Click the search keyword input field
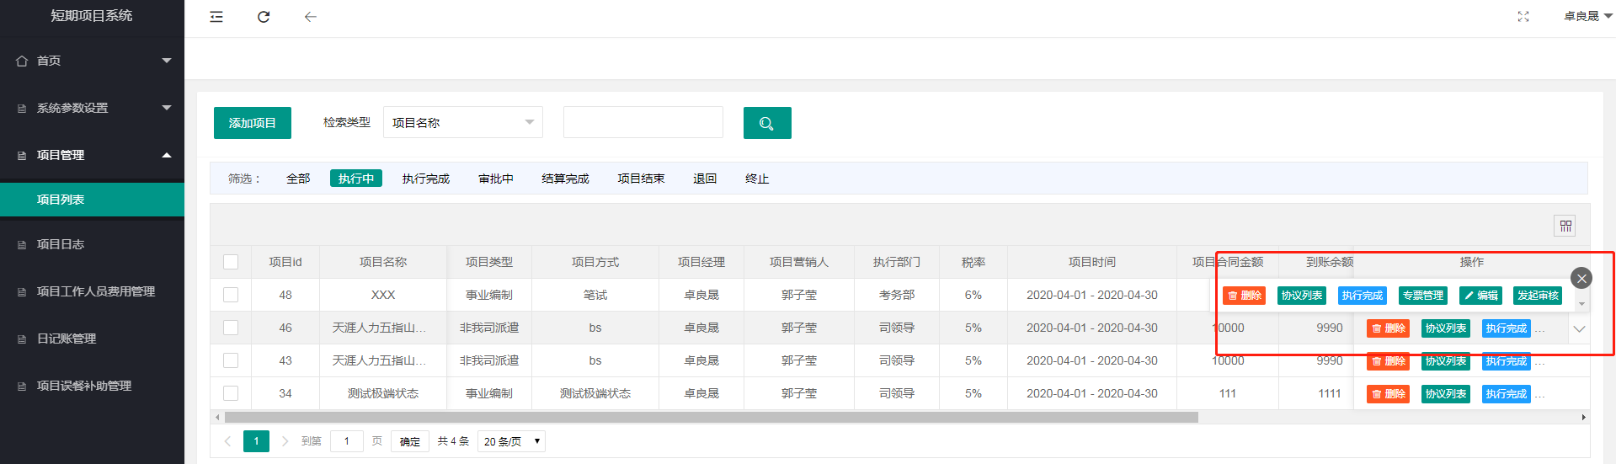The image size is (1616, 464). coord(643,123)
